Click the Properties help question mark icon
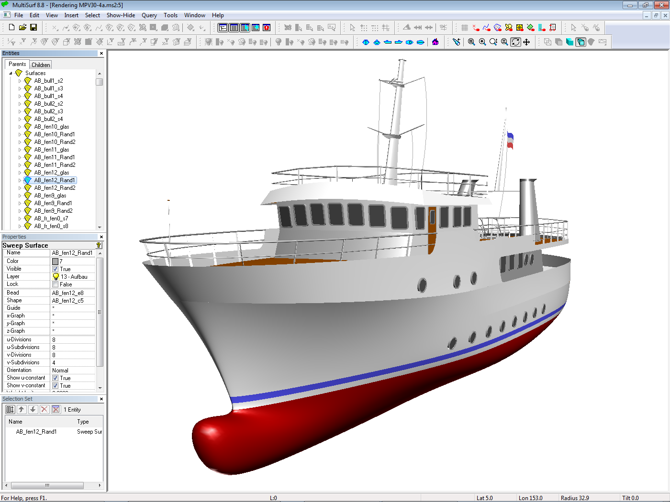Viewport: 670px width, 502px height. tap(99, 245)
